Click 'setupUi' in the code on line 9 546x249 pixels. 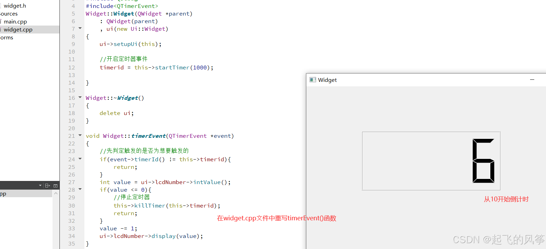125,44
